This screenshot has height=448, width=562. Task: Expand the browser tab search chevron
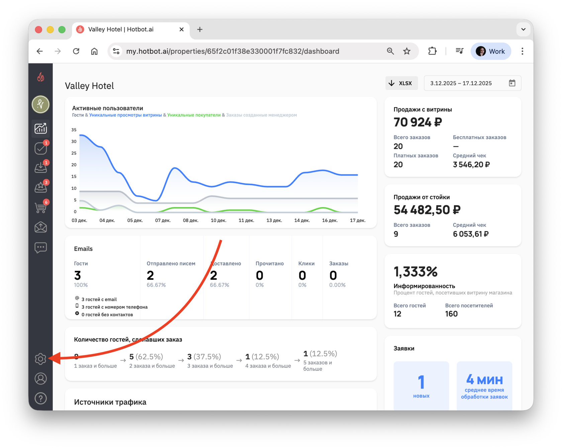coord(523,29)
